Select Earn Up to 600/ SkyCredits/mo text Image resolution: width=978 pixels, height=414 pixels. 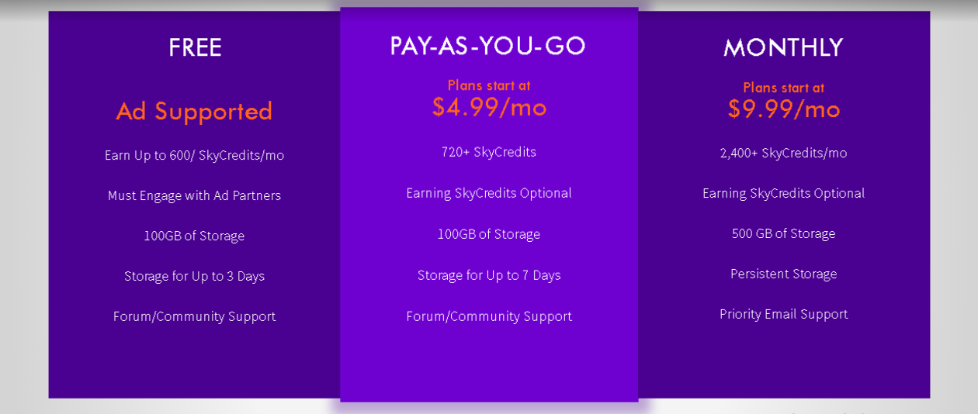(x=194, y=155)
